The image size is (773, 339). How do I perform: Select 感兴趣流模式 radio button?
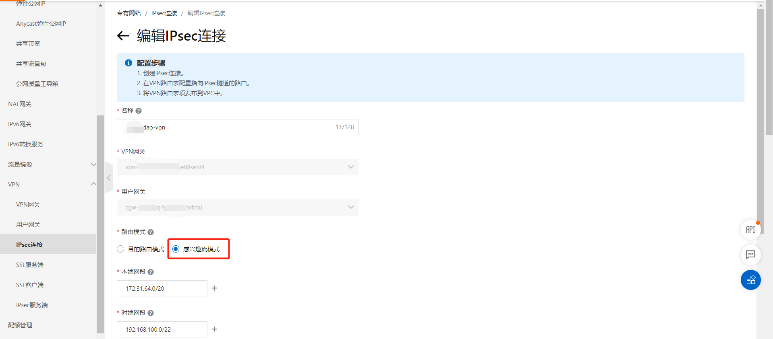tap(176, 249)
